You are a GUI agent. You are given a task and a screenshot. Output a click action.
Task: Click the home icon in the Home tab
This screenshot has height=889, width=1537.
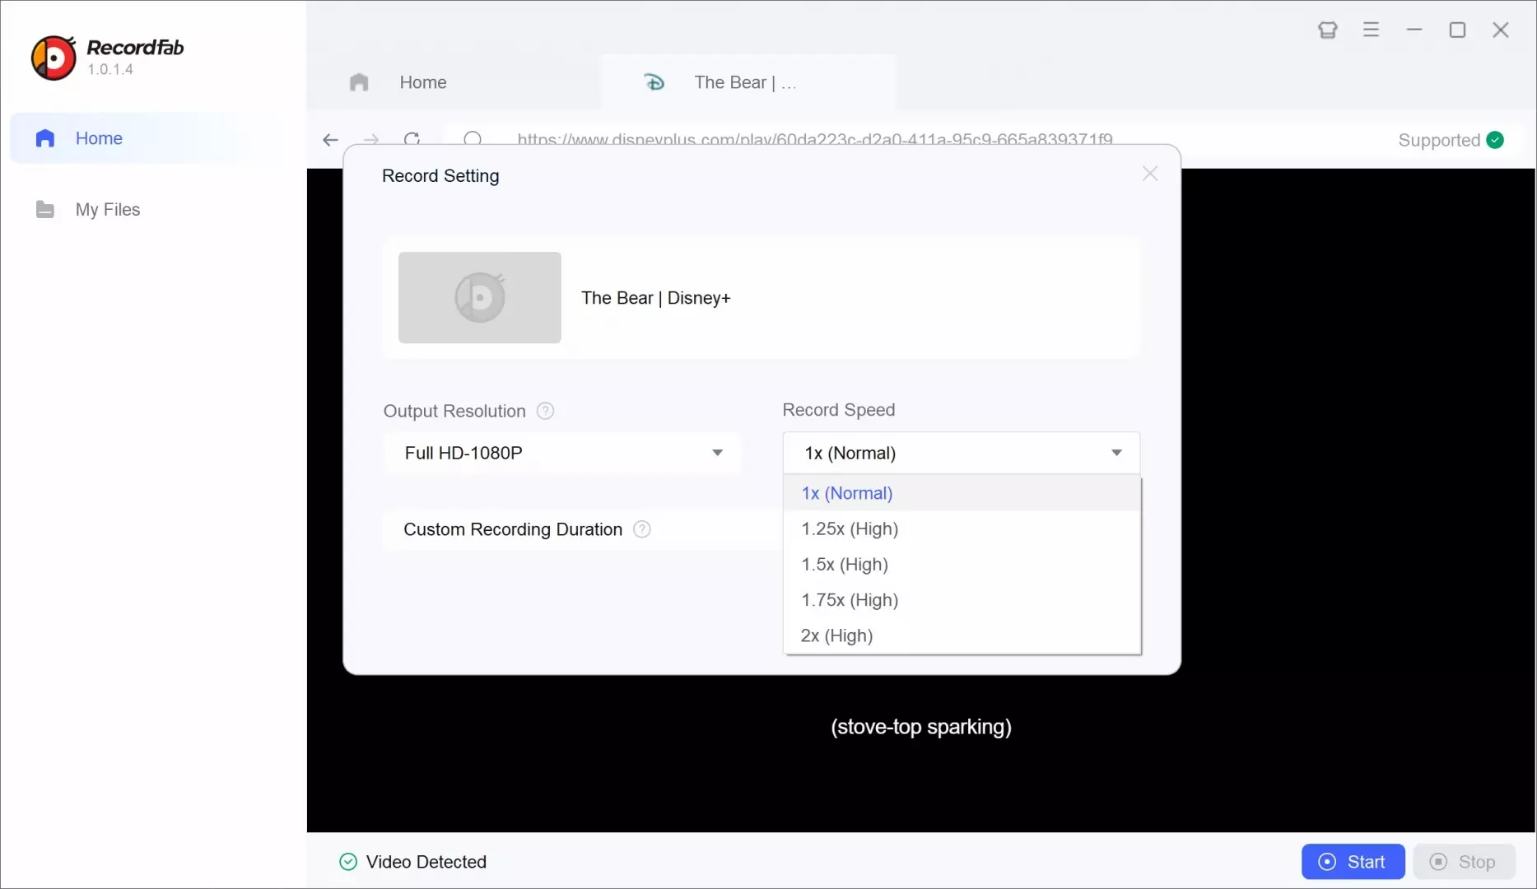coord(359,82)
